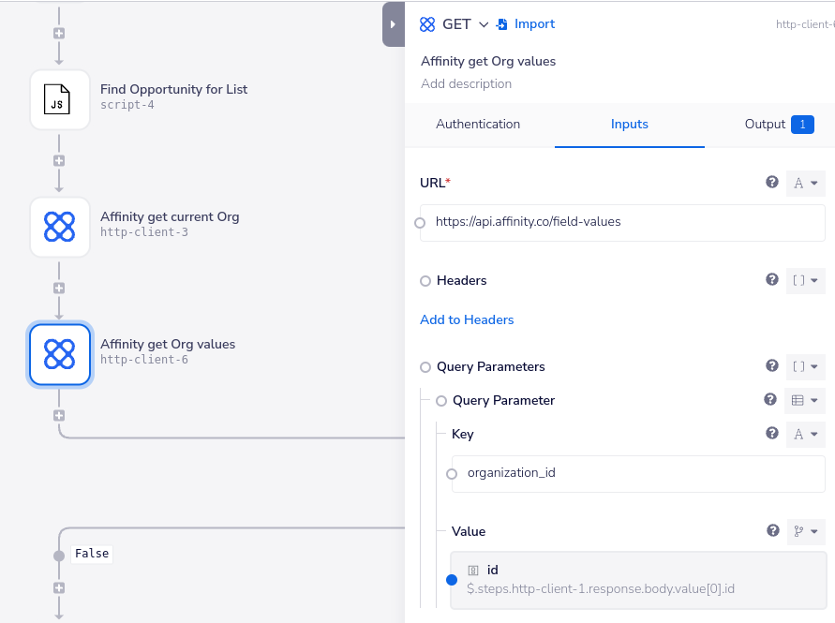The height and width of the screenshot is (623, 835).
Task: Toggle the Headers connector circle
Action: (x=425, y=281)
